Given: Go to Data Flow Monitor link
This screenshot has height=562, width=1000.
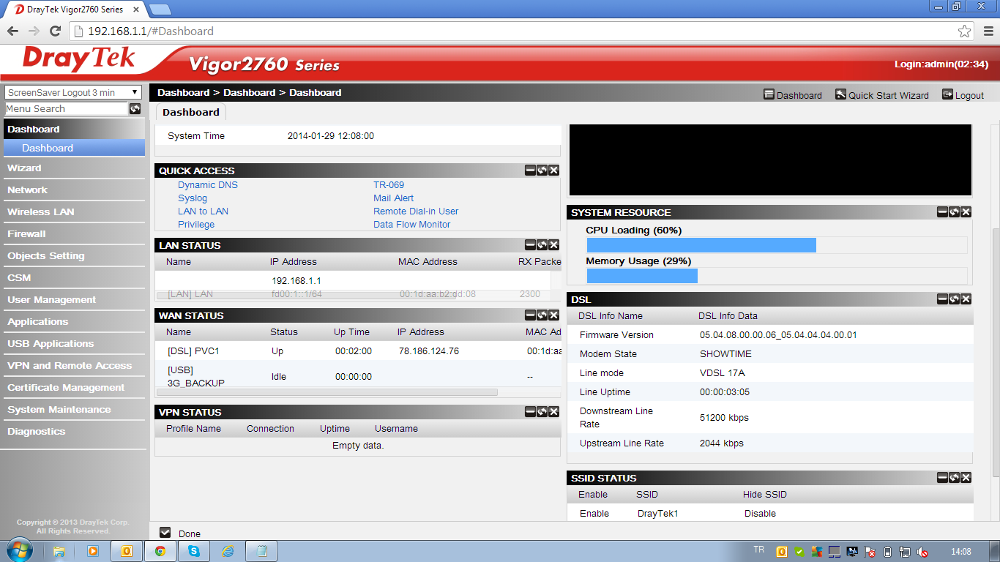Looking at the screenshot, I should (411, 225).
